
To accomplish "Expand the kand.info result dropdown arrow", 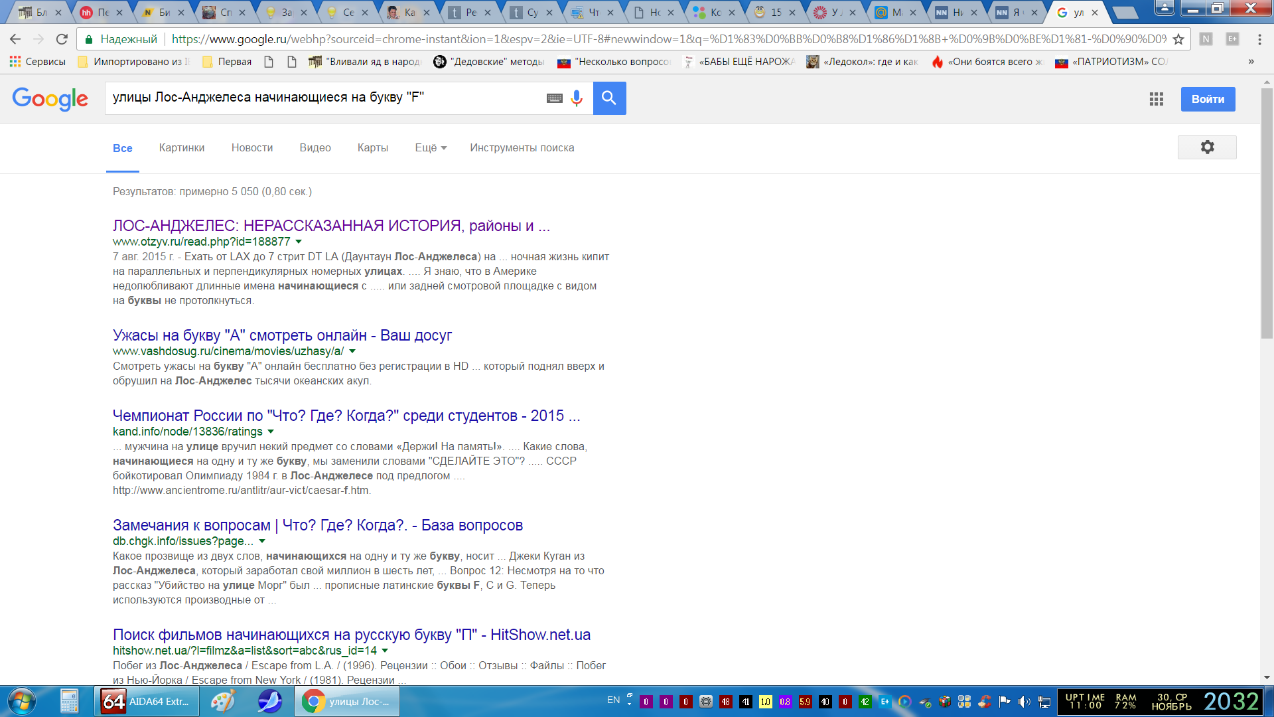I will coord(271,432).
